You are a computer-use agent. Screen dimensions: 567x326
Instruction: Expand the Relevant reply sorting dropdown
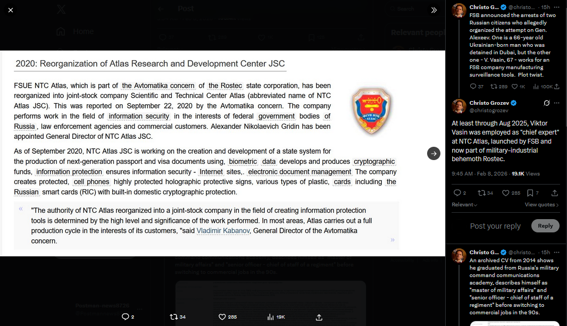[x=464, y=205]
